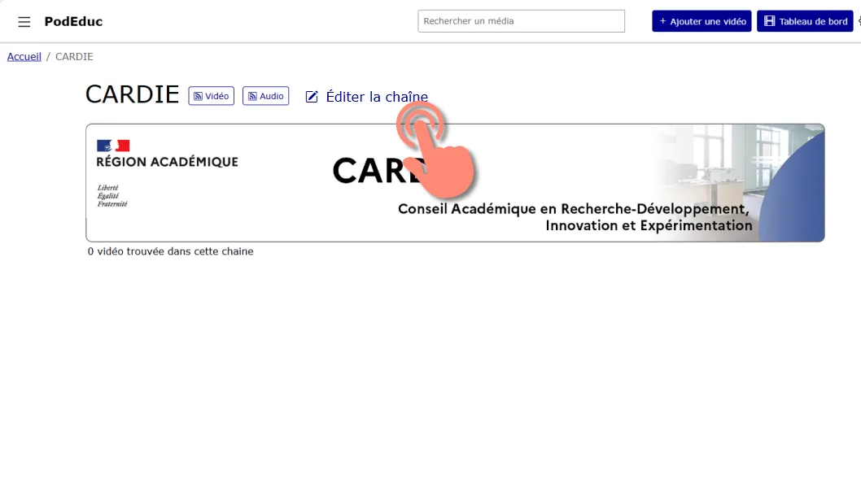The width and height of the screenshot is (861, 484).
Task: Subscribe to the Audio RSS feed
Action: 266,96
